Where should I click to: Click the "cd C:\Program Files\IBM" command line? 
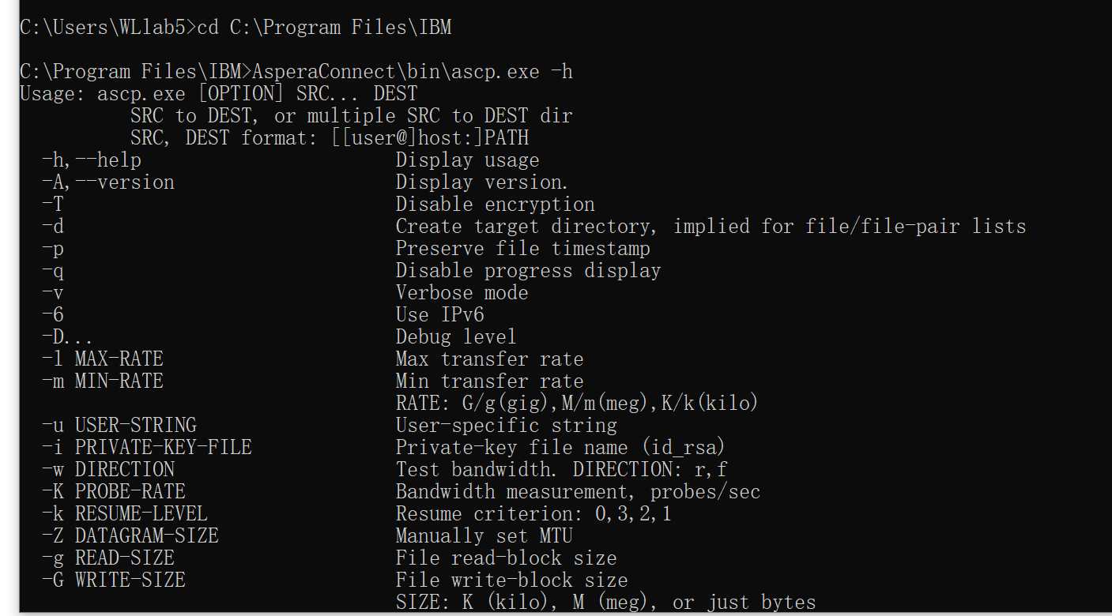tap(324, 28)
